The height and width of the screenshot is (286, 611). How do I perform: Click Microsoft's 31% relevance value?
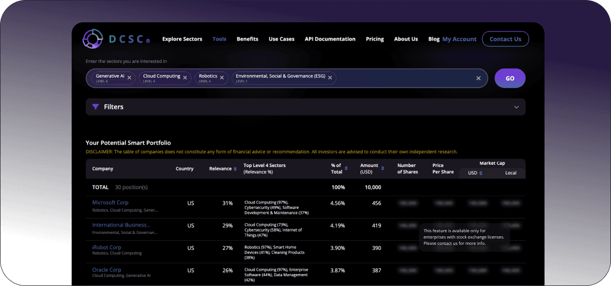(228, 203)
